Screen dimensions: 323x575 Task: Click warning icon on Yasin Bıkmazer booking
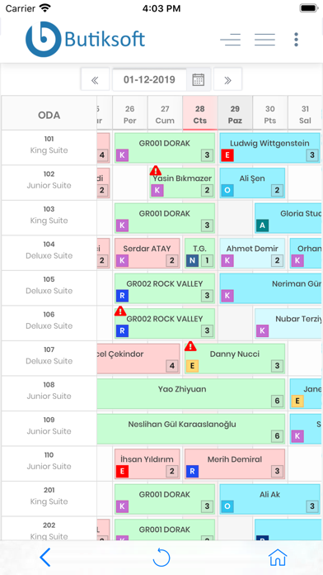coord(156,170)
